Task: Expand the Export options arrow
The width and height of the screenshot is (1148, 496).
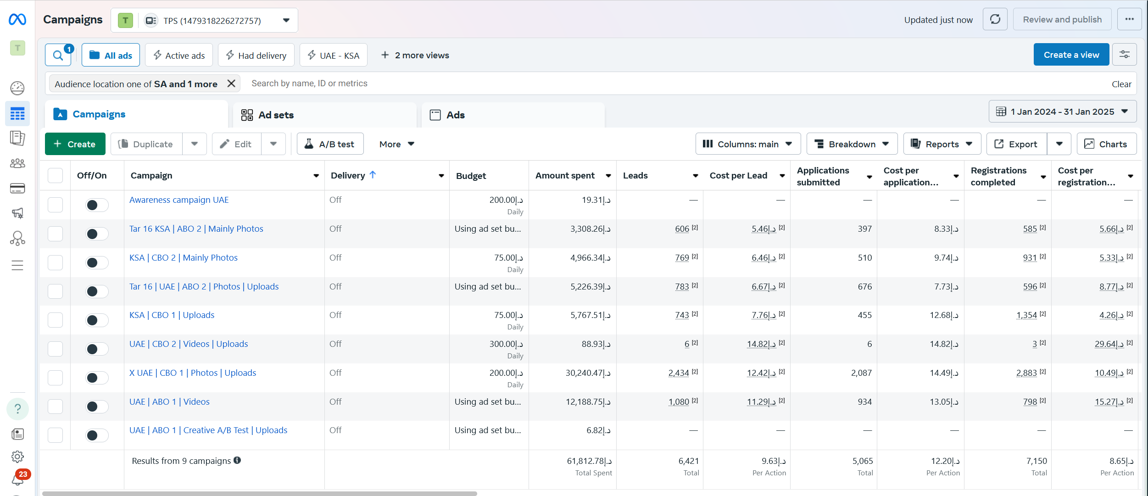Action: coord(1059,144)
